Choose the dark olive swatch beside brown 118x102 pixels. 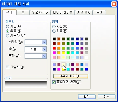[x=63, y=39]
